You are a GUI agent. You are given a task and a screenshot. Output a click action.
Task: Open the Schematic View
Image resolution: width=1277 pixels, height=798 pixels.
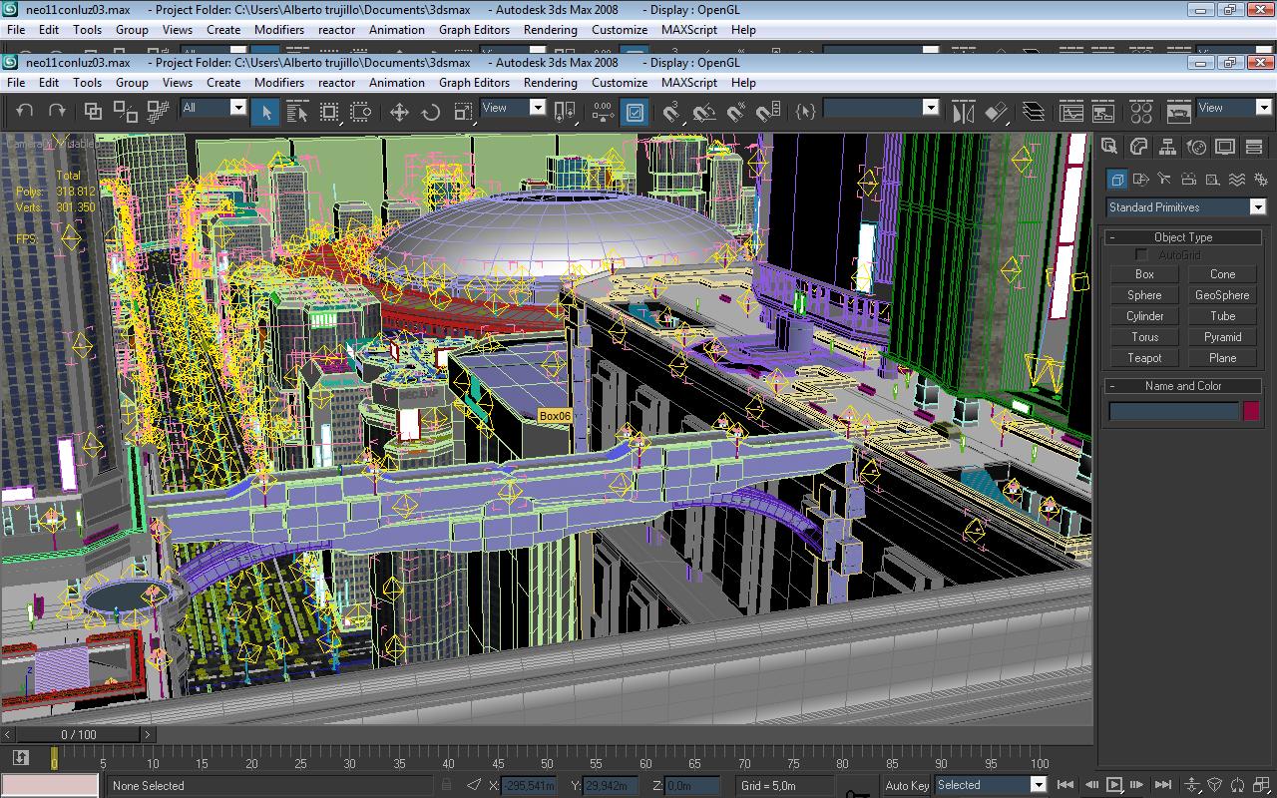pos(1102,112)
